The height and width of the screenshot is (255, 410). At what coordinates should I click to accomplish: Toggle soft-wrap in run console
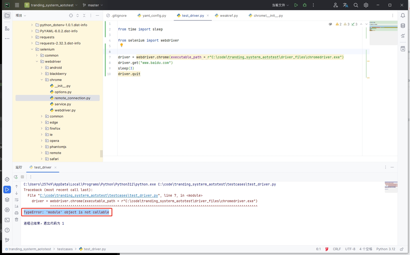click(x=17, y=200)
